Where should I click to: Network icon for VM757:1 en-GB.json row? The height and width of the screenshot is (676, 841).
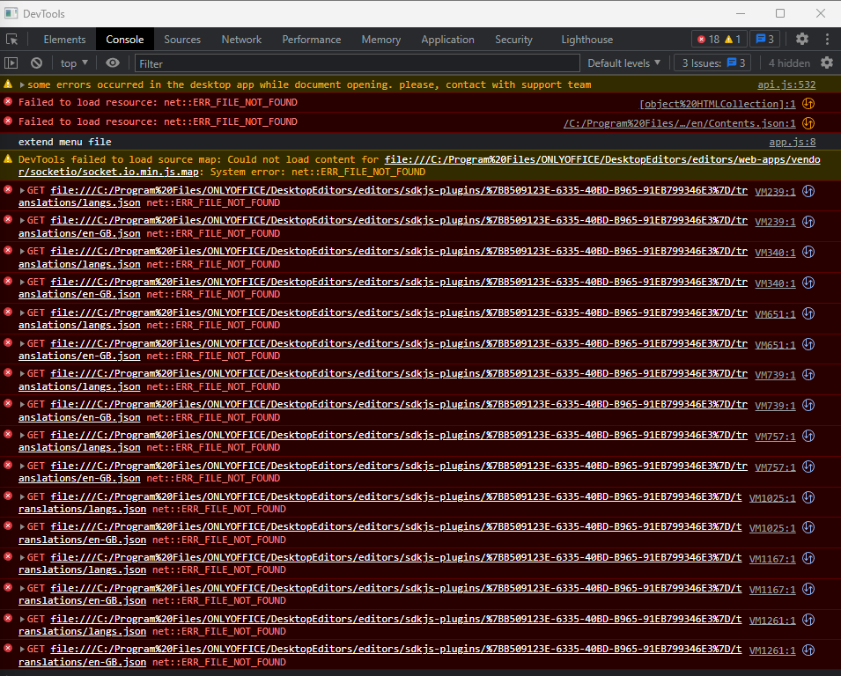tap(808, 467)
